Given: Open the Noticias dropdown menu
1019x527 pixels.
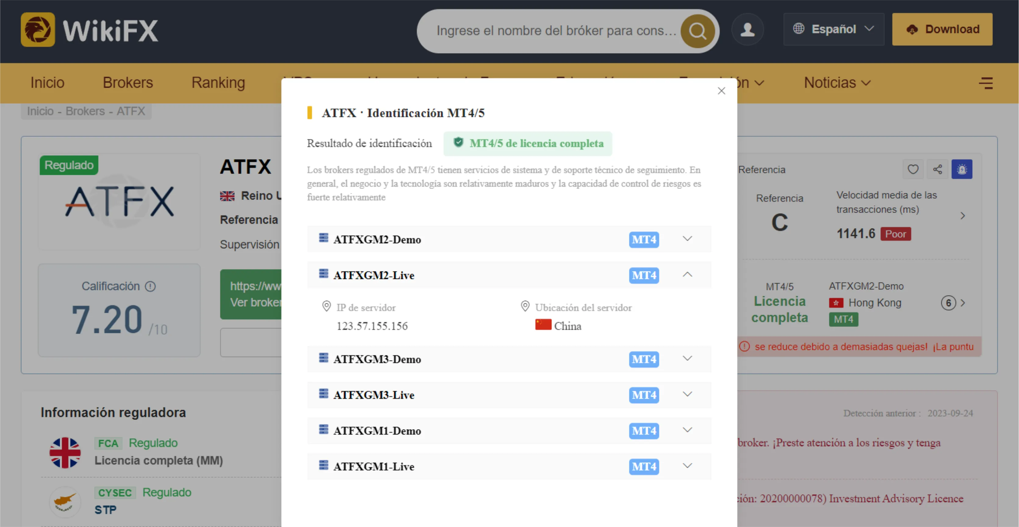Looking at the screenshot, I should pyautogui.click(x=837, y=83).
